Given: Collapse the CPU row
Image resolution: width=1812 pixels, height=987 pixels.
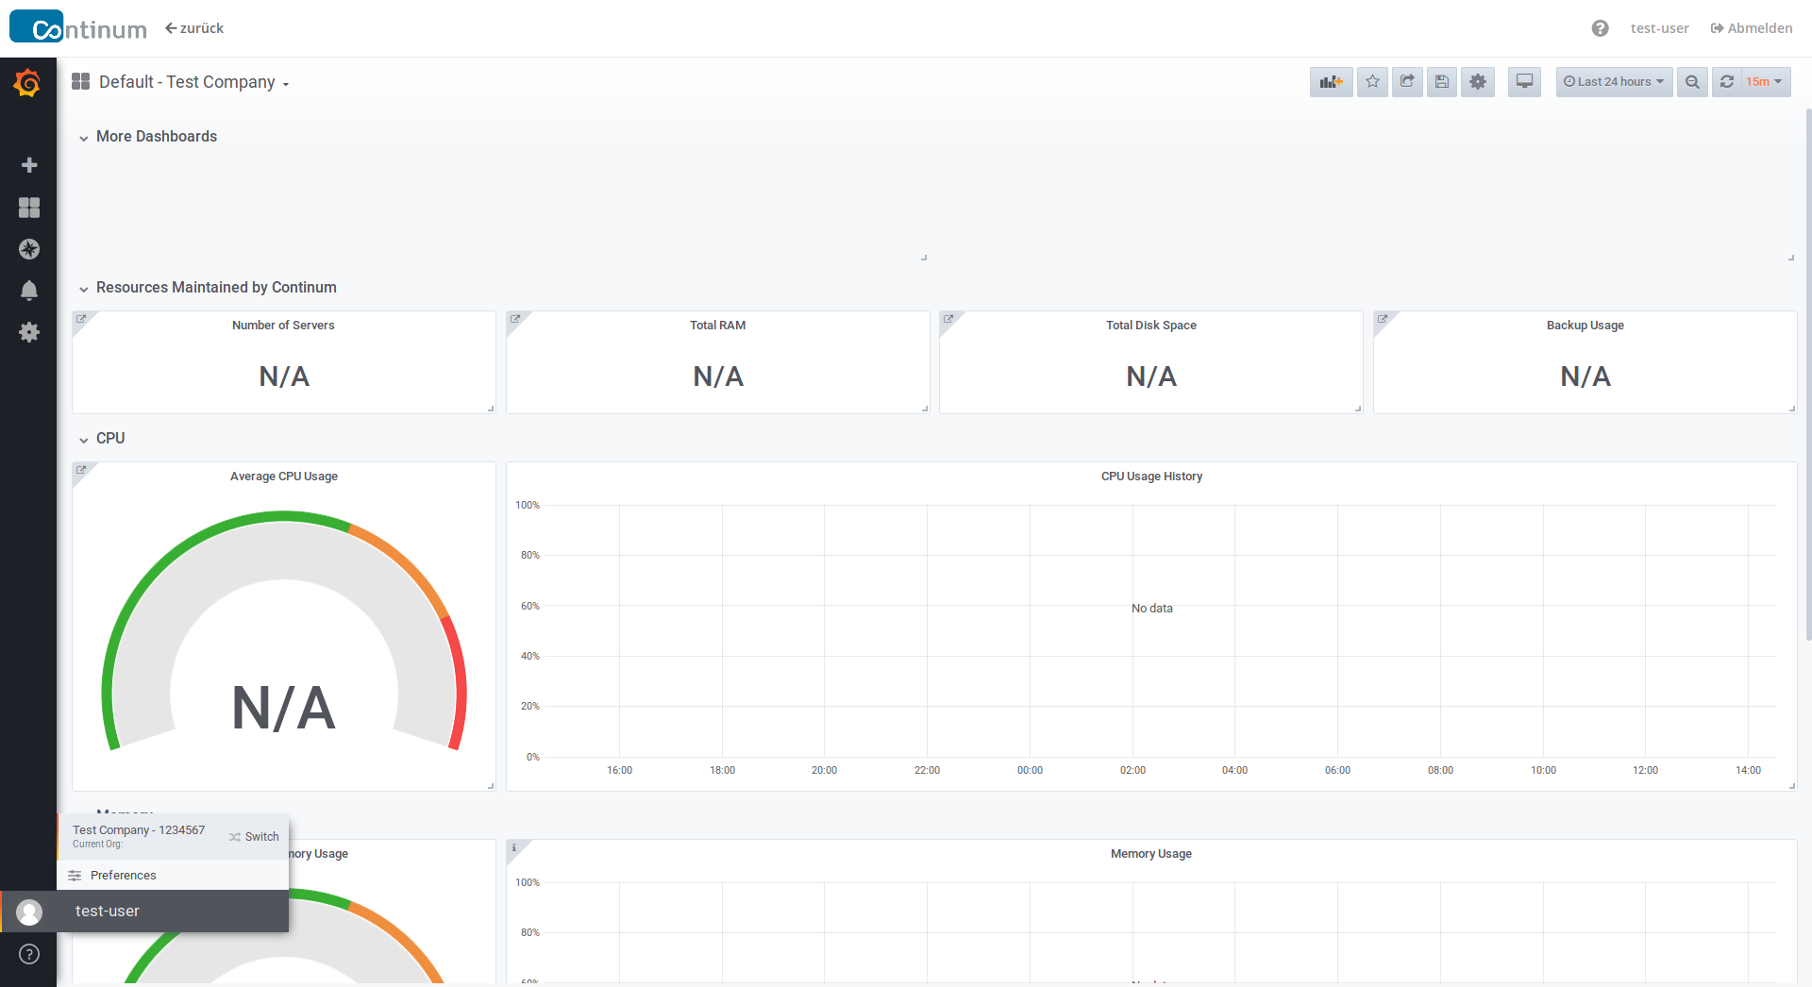Looking at the screenshot, I should click(102, 438).
